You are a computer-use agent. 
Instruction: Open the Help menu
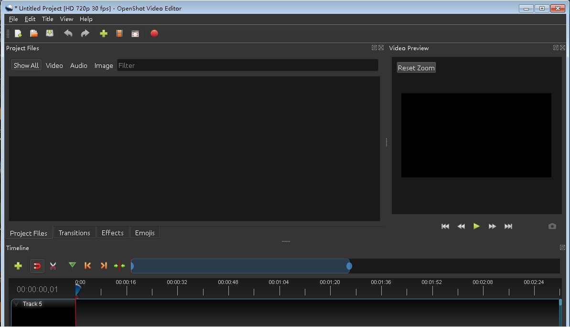click(x=86, y=19)
